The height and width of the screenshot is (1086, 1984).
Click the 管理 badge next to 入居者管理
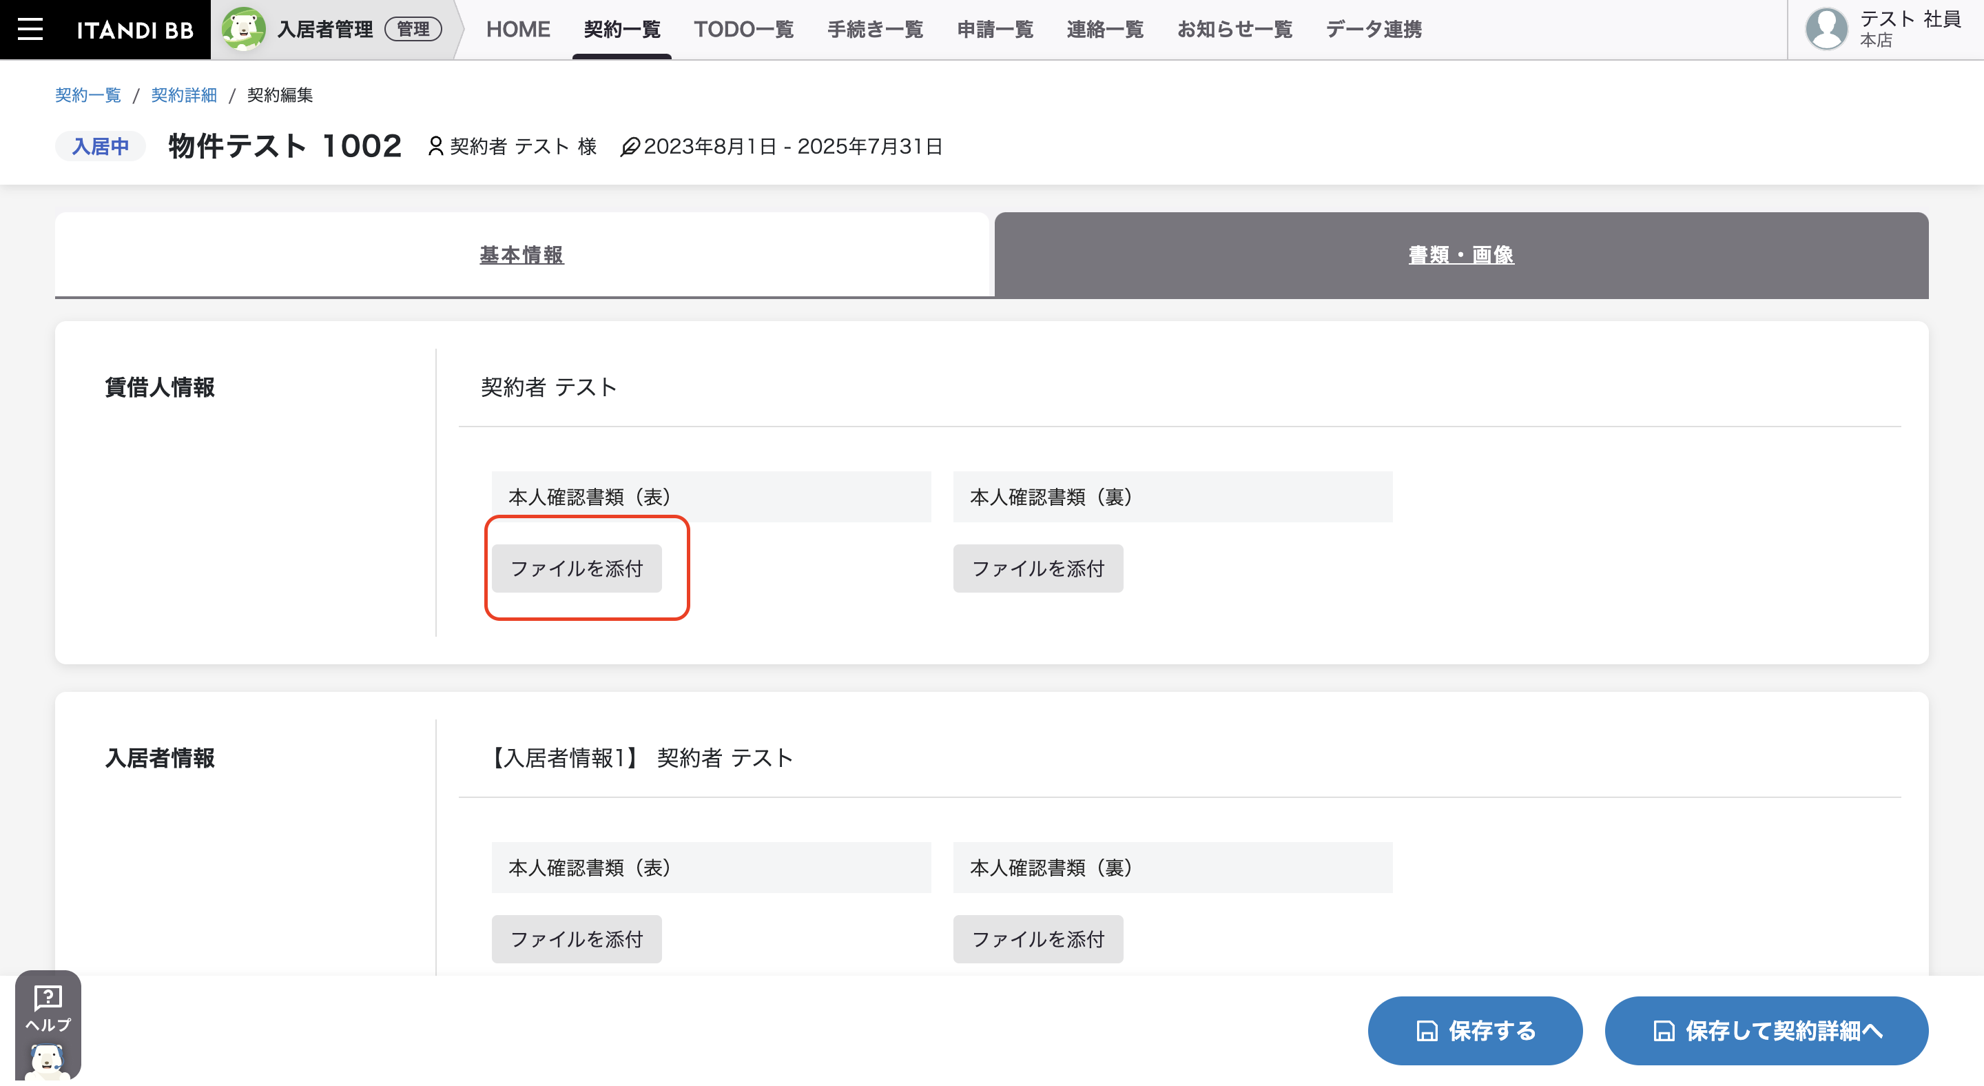413,29
